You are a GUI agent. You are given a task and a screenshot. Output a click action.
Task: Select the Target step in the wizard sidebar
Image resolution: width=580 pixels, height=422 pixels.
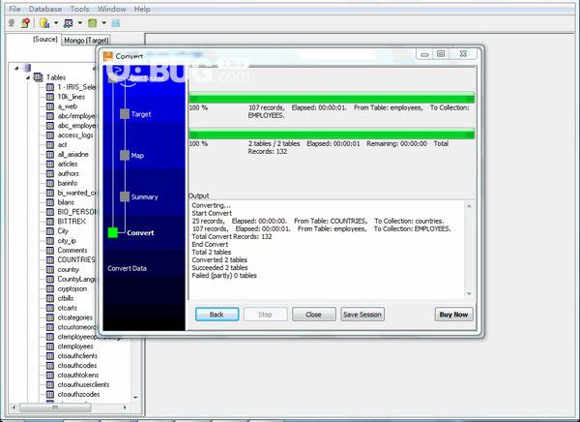coord(135,114)
